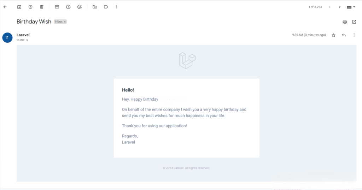Reply to the Laravel message
The width and height of the screenshot is (362, 190).
point(344,35)
